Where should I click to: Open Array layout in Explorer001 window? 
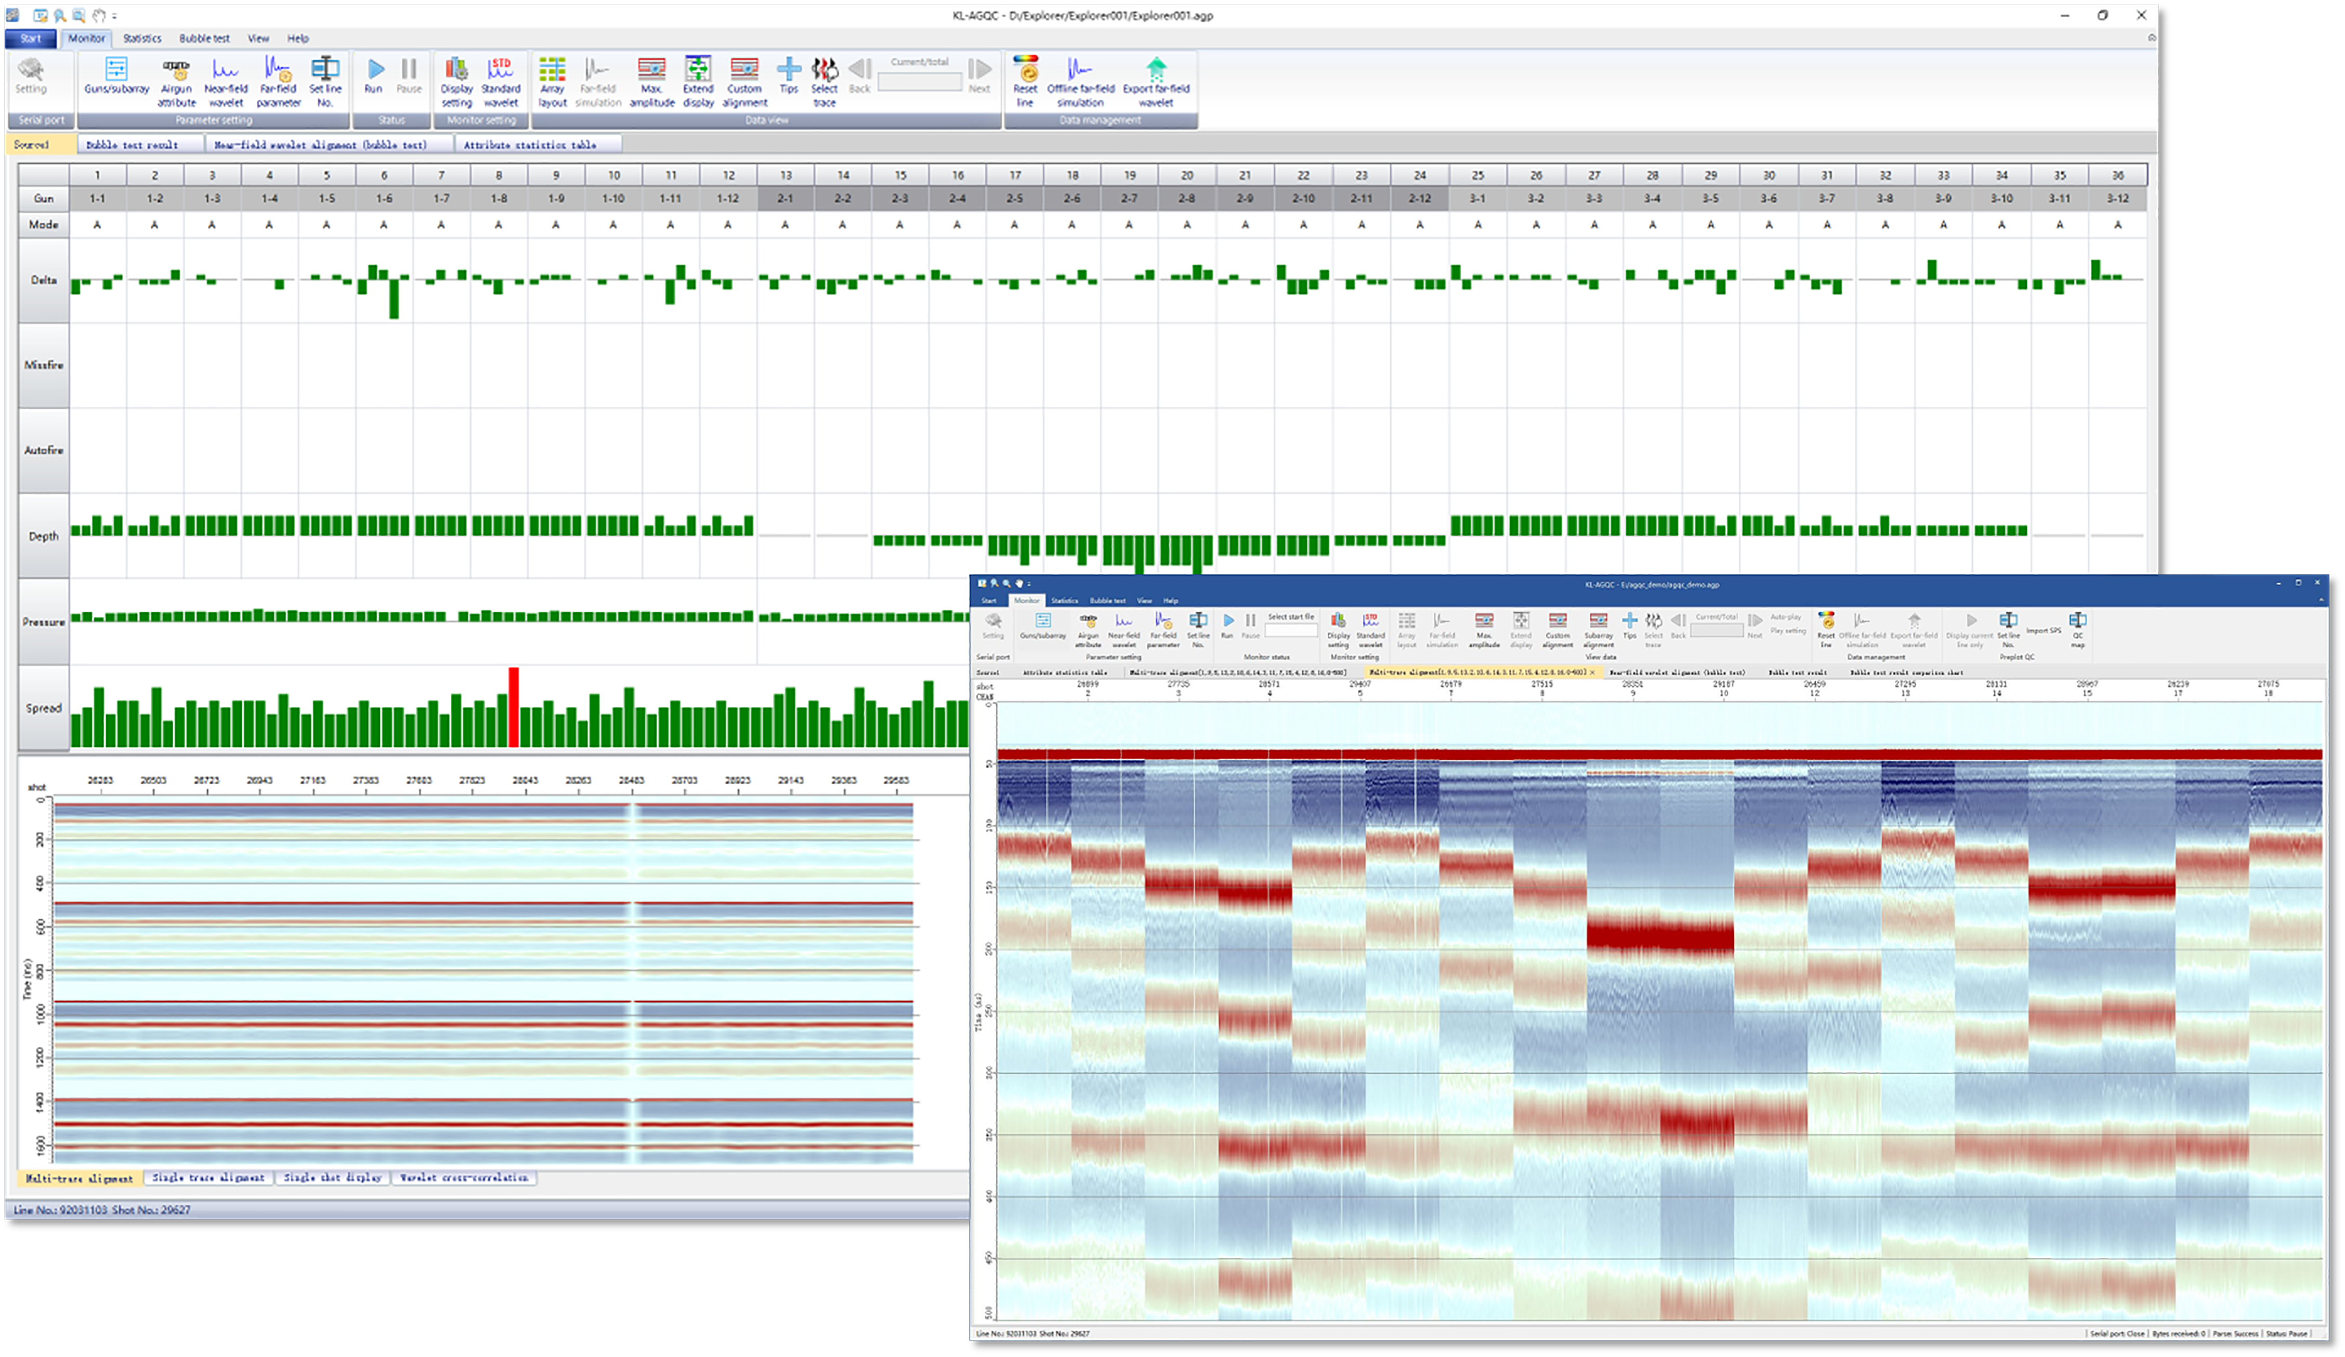click(x=552, y=82)
